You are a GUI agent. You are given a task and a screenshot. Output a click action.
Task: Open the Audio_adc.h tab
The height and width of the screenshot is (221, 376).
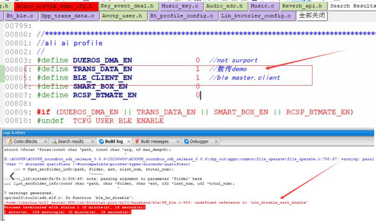coord(226,6)
